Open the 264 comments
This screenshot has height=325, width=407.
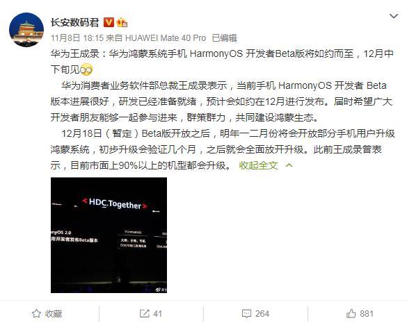pos(262,314)
